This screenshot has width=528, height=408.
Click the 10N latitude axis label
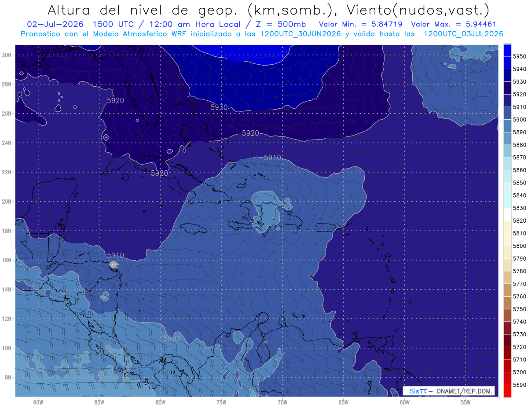[x=7, y=348]
